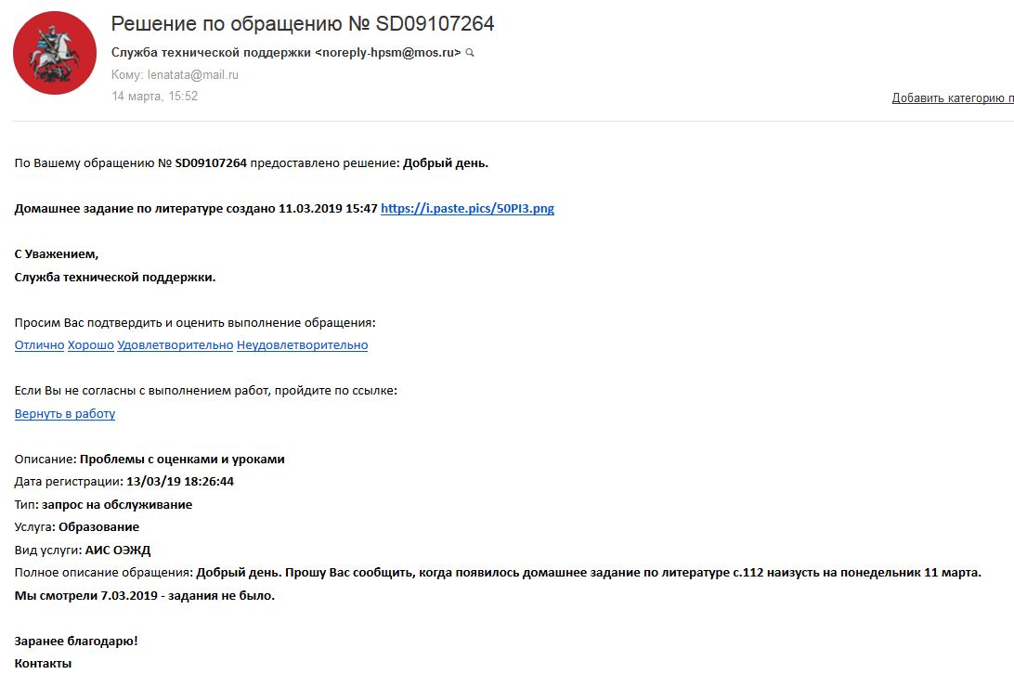
Task: Click the '14 марта, 15:52' timestamp
Action: (154, 97)
